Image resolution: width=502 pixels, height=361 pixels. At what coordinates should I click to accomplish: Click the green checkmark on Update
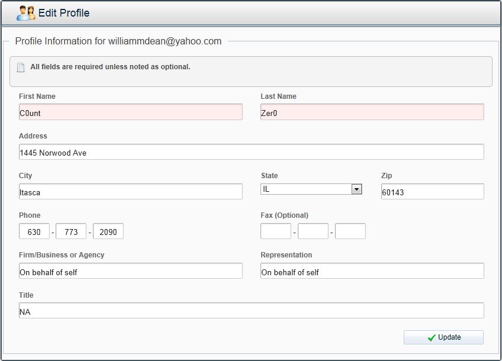click(x=432, y=337)
